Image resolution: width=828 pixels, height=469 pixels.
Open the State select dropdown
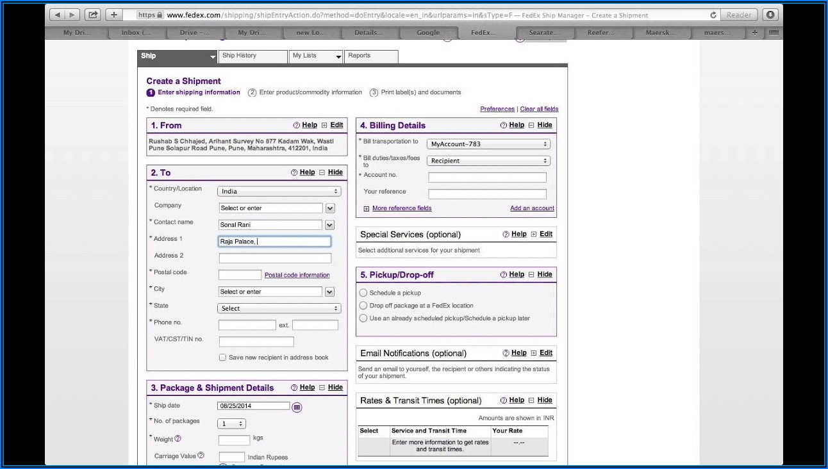point(279,308)
